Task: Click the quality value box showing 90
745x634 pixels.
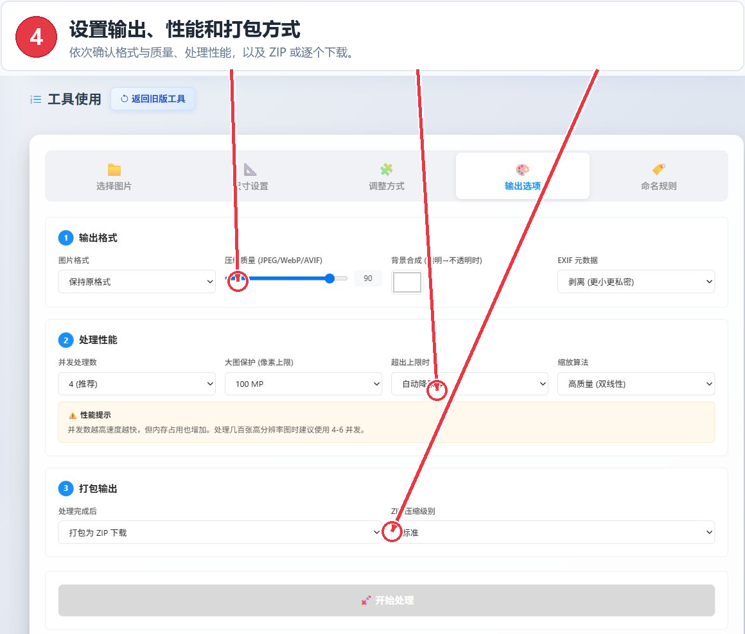Action: 368,278
